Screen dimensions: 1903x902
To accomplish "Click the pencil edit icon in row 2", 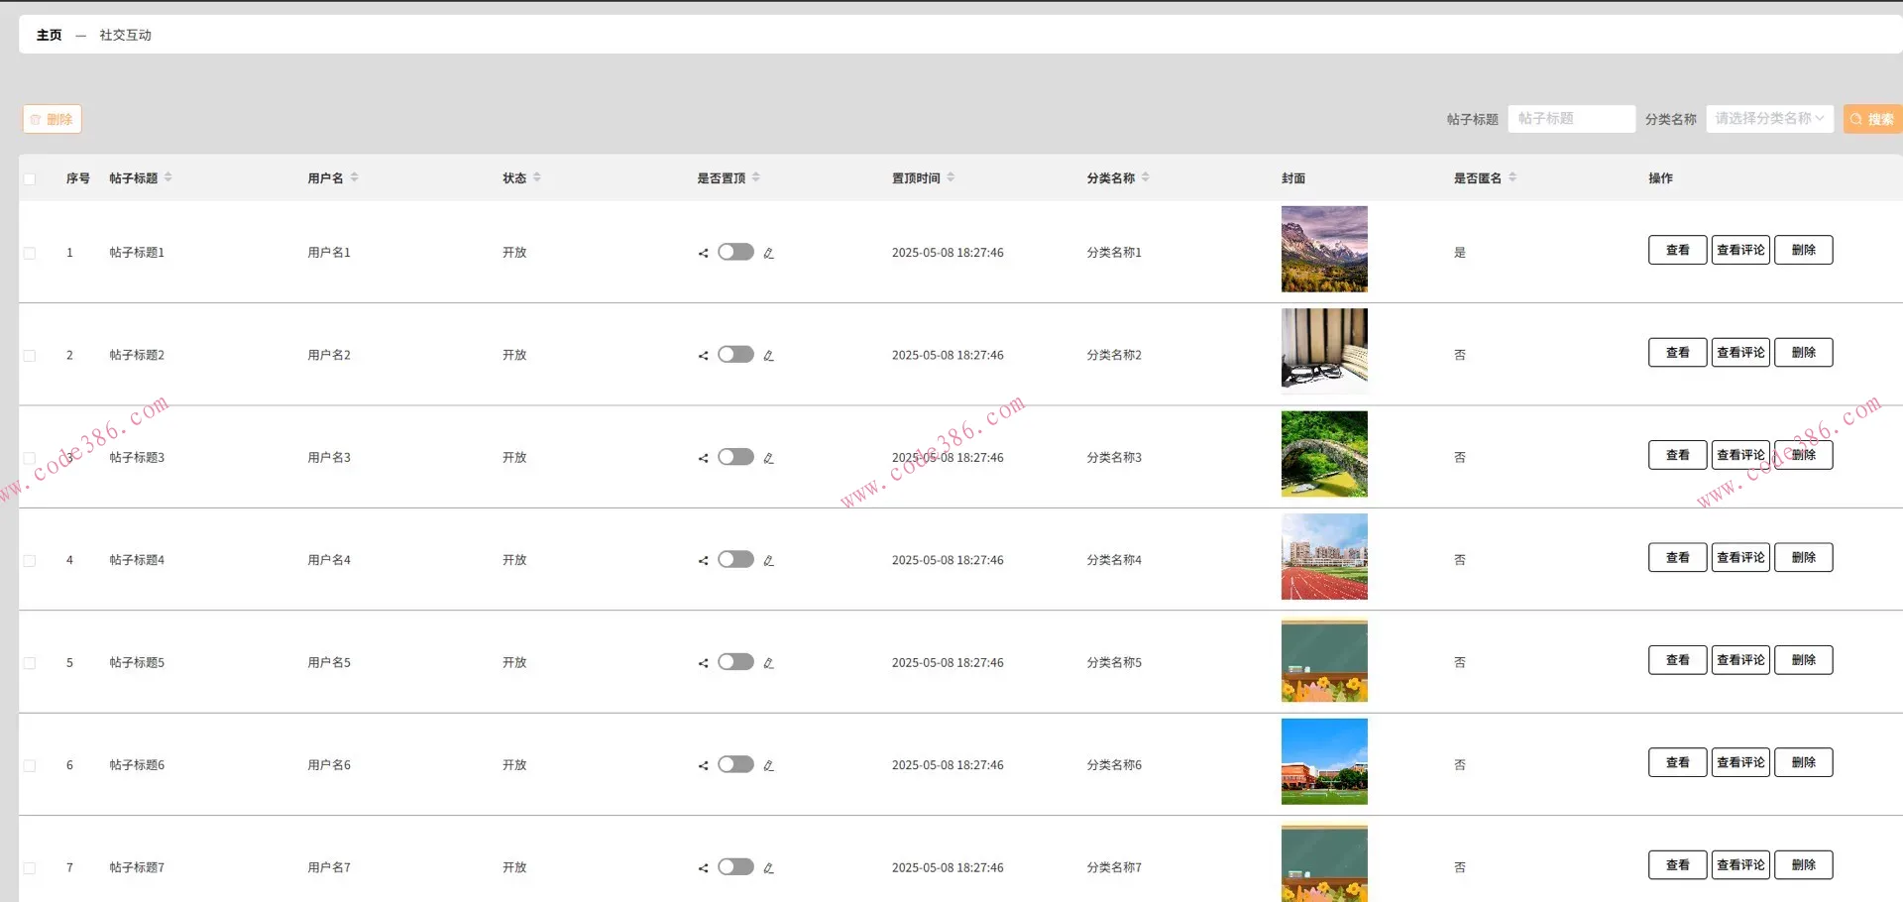I will 768,356.
